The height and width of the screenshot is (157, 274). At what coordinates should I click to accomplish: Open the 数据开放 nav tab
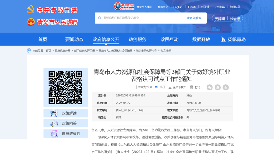201,39
